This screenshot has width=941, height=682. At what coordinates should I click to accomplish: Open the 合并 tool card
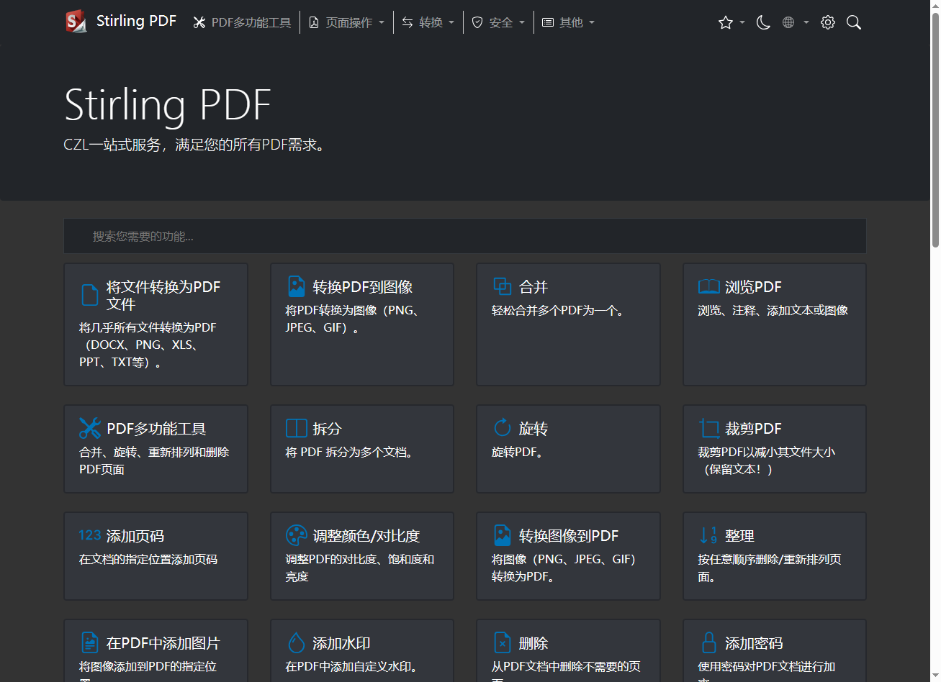[x=568, y=324]
